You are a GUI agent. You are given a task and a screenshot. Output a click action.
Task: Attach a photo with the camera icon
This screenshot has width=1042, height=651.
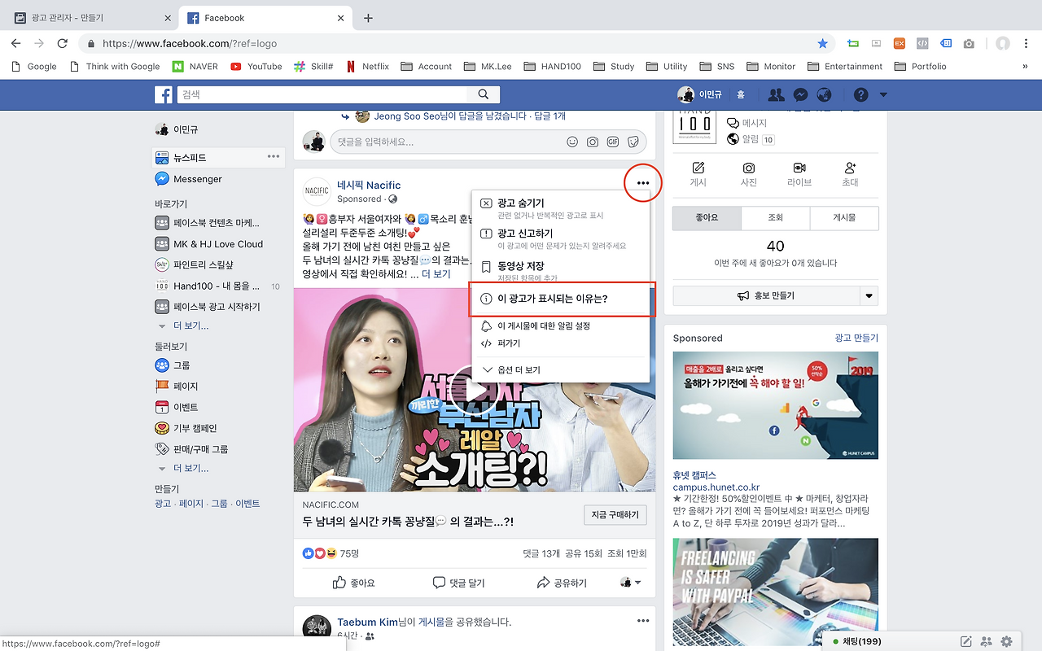click(x=593, y=142)
